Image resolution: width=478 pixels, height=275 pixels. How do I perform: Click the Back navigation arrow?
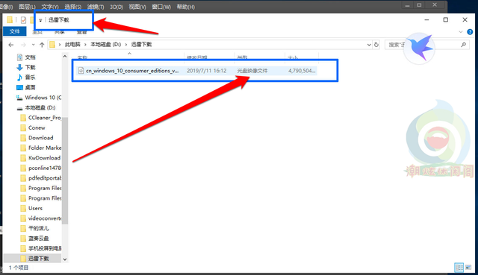tap(11, 45)
